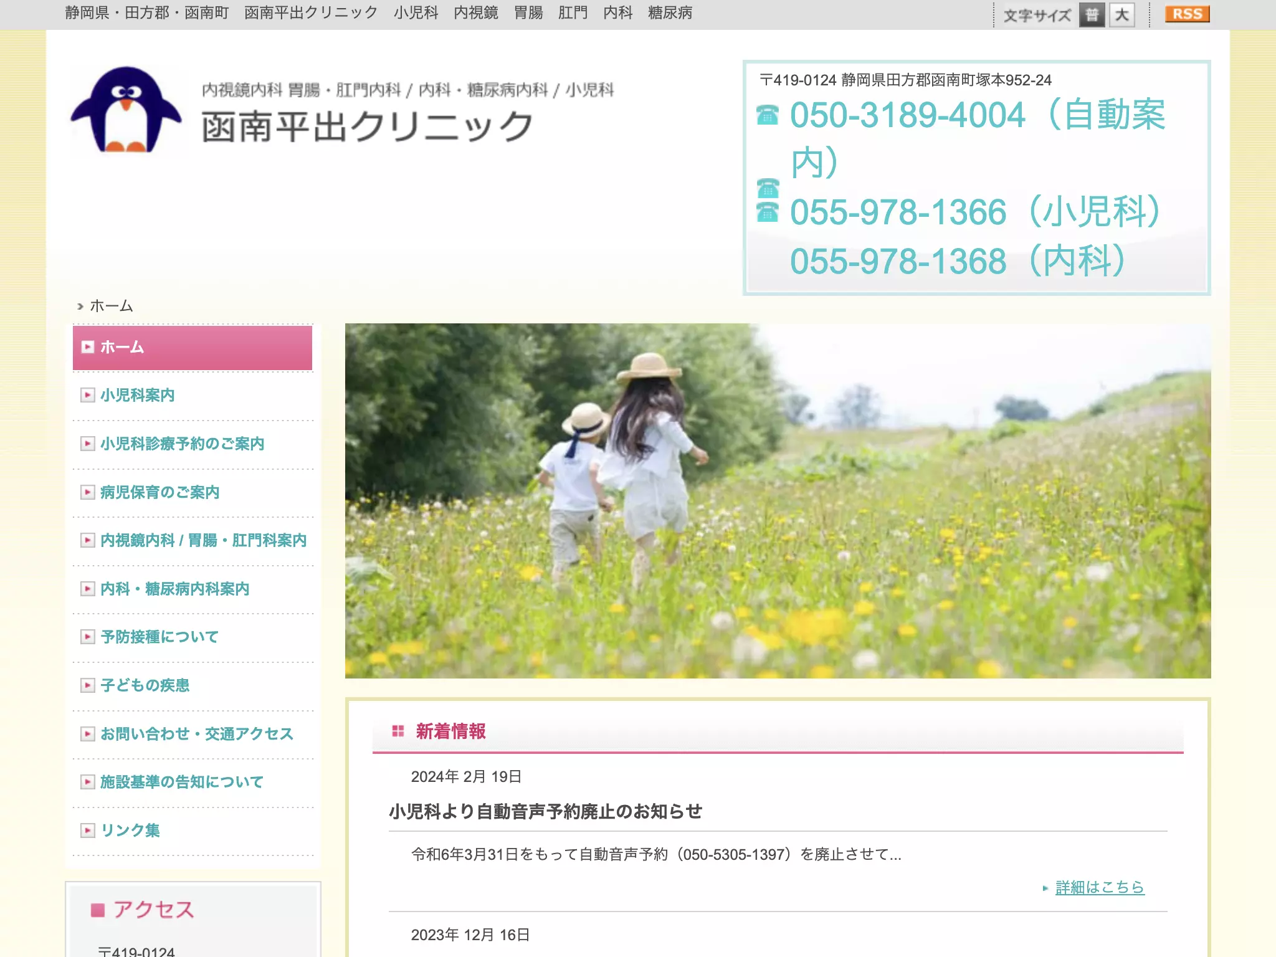Open the 小児科案内 menu item

193,396
